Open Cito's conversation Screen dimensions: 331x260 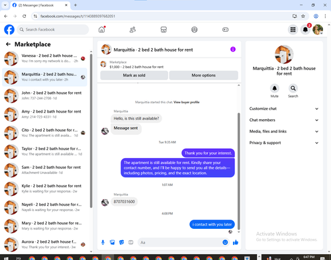tap(44, 133)
